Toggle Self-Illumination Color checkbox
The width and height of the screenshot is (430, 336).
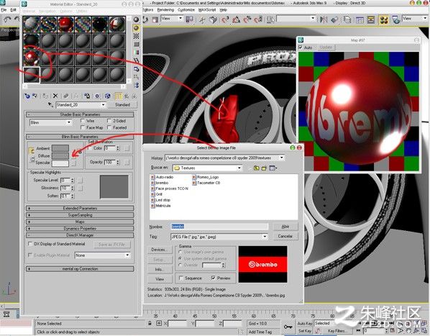click(x=89, y=147)
